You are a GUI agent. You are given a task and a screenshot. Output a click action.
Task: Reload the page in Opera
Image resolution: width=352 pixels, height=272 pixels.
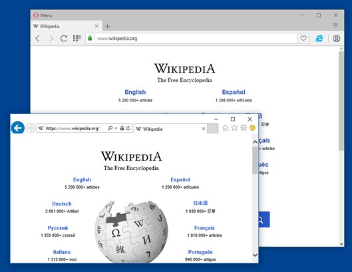pos(64,39)
